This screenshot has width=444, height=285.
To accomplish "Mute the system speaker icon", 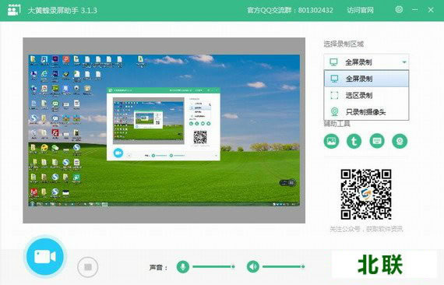I will pos(253,266).
